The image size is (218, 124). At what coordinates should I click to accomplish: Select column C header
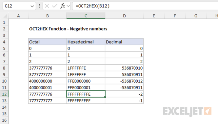[86, 16]
